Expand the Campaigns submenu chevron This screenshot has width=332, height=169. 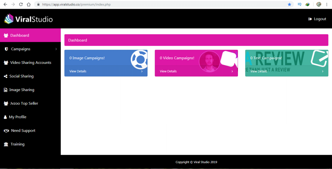click(56, 49)
